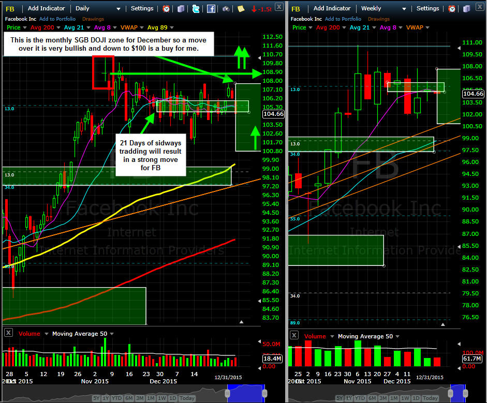Screen dimensions: 487x403
Task: Click right range handle in Daily navigator
Action: (x=264, y=393)
